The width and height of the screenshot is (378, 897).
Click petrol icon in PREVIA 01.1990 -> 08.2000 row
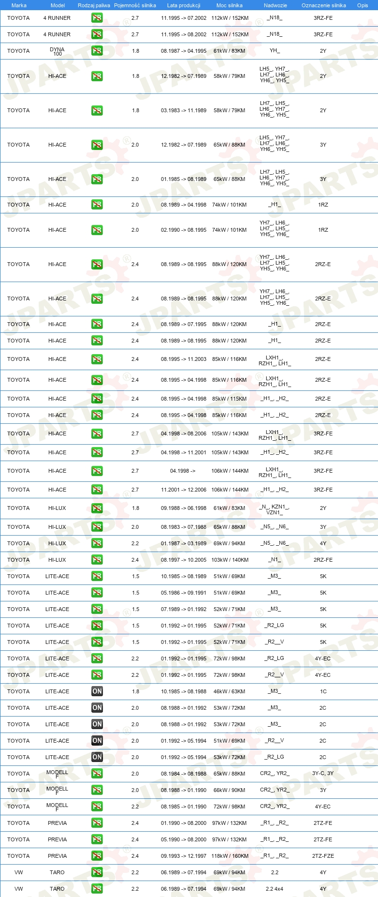click(x=97, y=823)
